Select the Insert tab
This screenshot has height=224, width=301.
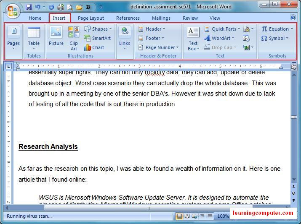[x=59, y=18]
